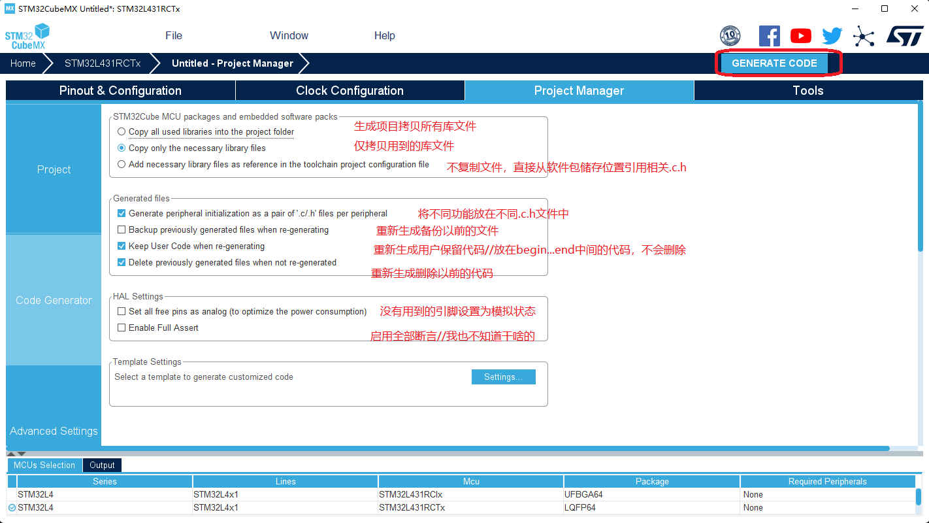Viewport: 929px width, 523px height.
Task: Open the Advanced Settings side section
Action: click(54, 431)
